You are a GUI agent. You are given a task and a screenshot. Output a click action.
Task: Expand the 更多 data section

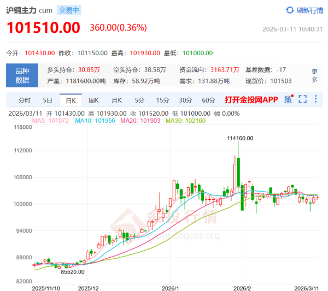click(x=315, y=75)
